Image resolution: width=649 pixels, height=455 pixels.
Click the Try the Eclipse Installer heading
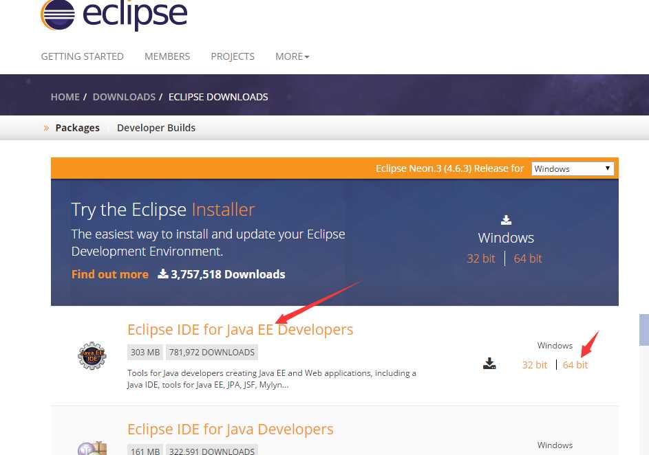click(163, 210)
